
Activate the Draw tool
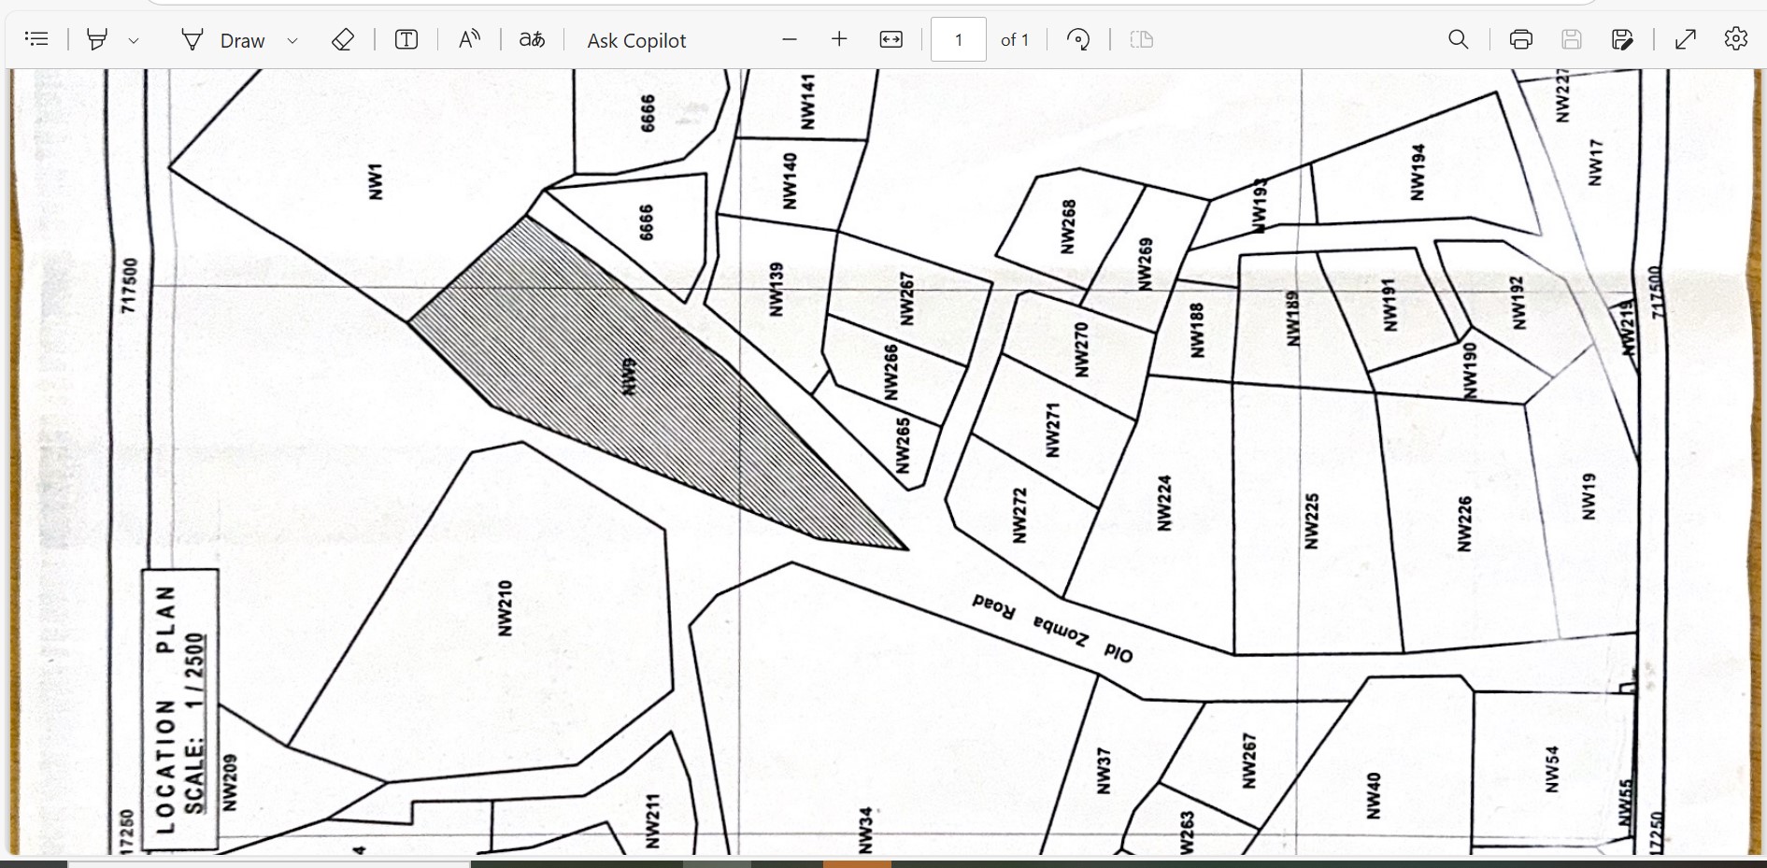tap(224, 40)
